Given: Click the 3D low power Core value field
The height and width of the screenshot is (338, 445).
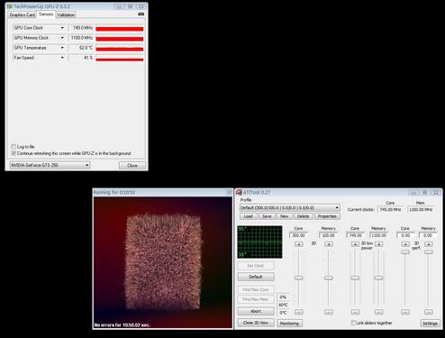Looking at the screenshot, I should (x=355, y=235).
